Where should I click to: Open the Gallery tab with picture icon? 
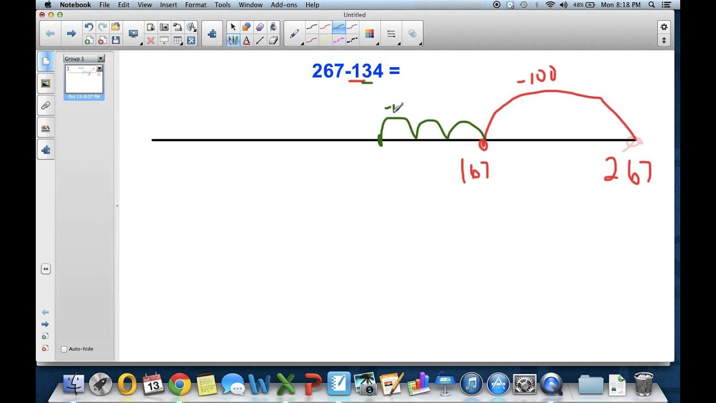coord(46,83)
